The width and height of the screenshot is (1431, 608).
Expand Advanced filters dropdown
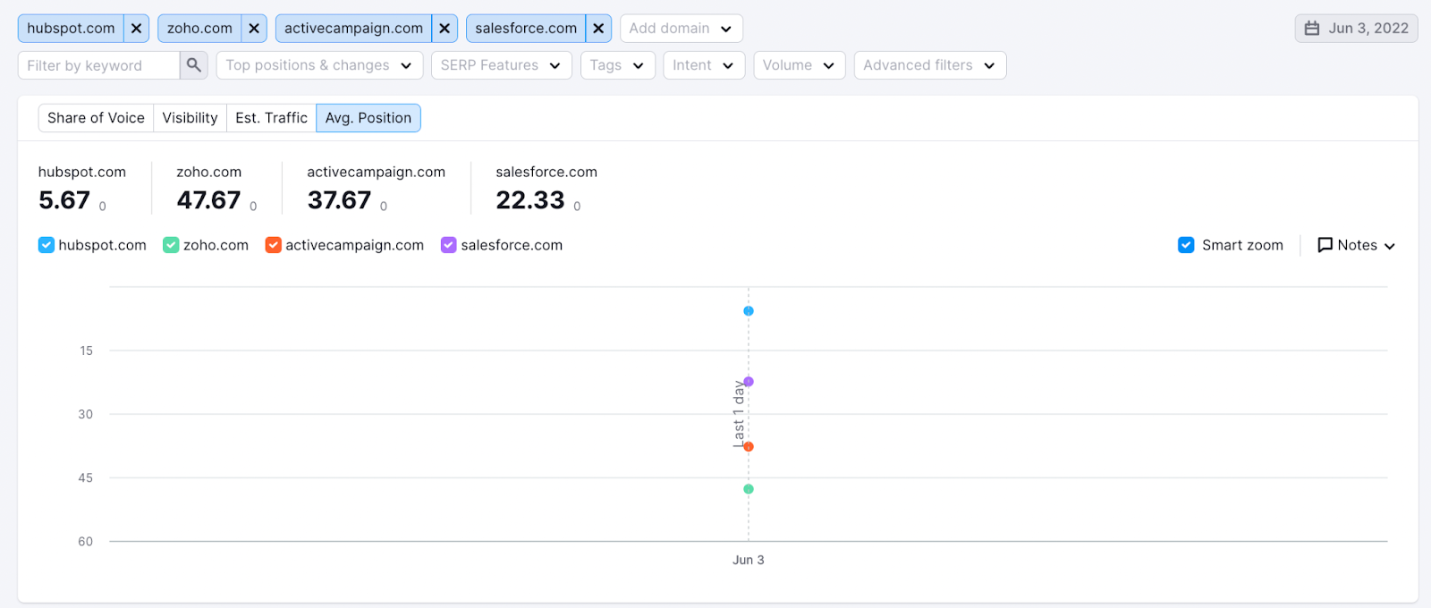pos(930,65)
